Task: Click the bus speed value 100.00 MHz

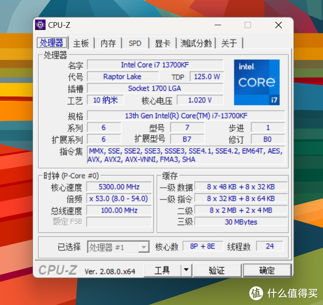Action: [x=119, y=210]
